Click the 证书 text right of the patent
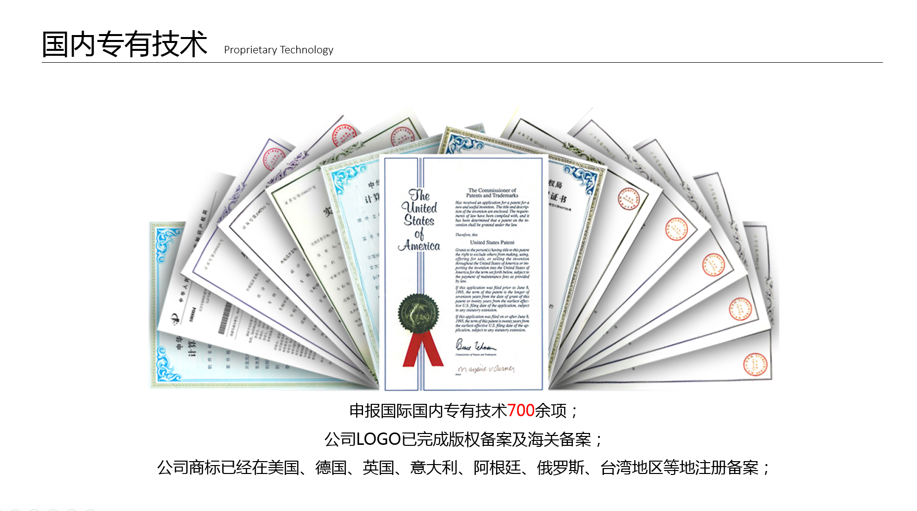The height and width of the screenshot is (511, 917). pyautogui.click(x=558, y=197)
